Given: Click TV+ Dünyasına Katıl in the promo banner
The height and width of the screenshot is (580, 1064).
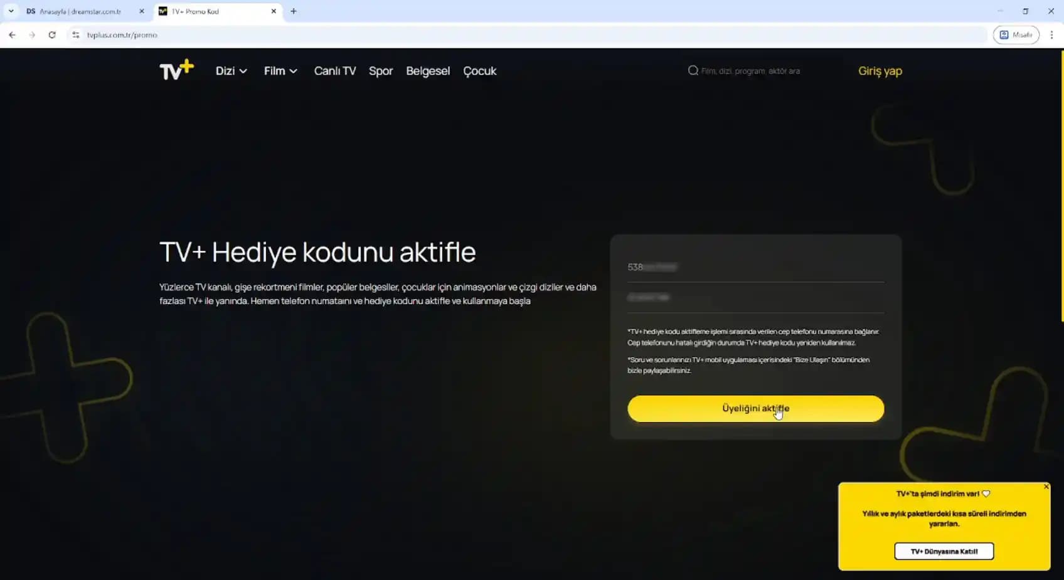Looking at the screenshot, I should (x=944, y=551).
